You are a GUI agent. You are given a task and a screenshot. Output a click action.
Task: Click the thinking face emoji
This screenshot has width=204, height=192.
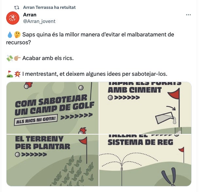pyautogui.click(x=17, y=35)
